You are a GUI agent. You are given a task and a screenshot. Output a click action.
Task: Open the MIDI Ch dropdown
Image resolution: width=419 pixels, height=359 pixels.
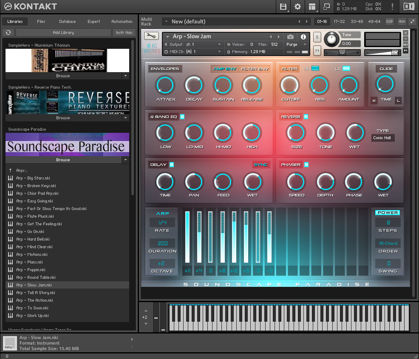click(x=219, y=51)
